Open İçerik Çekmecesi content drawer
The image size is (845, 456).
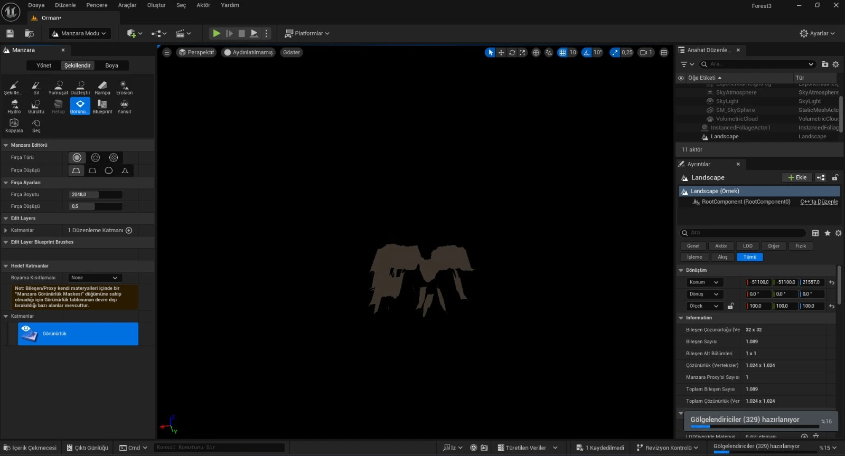coord(30,448)
